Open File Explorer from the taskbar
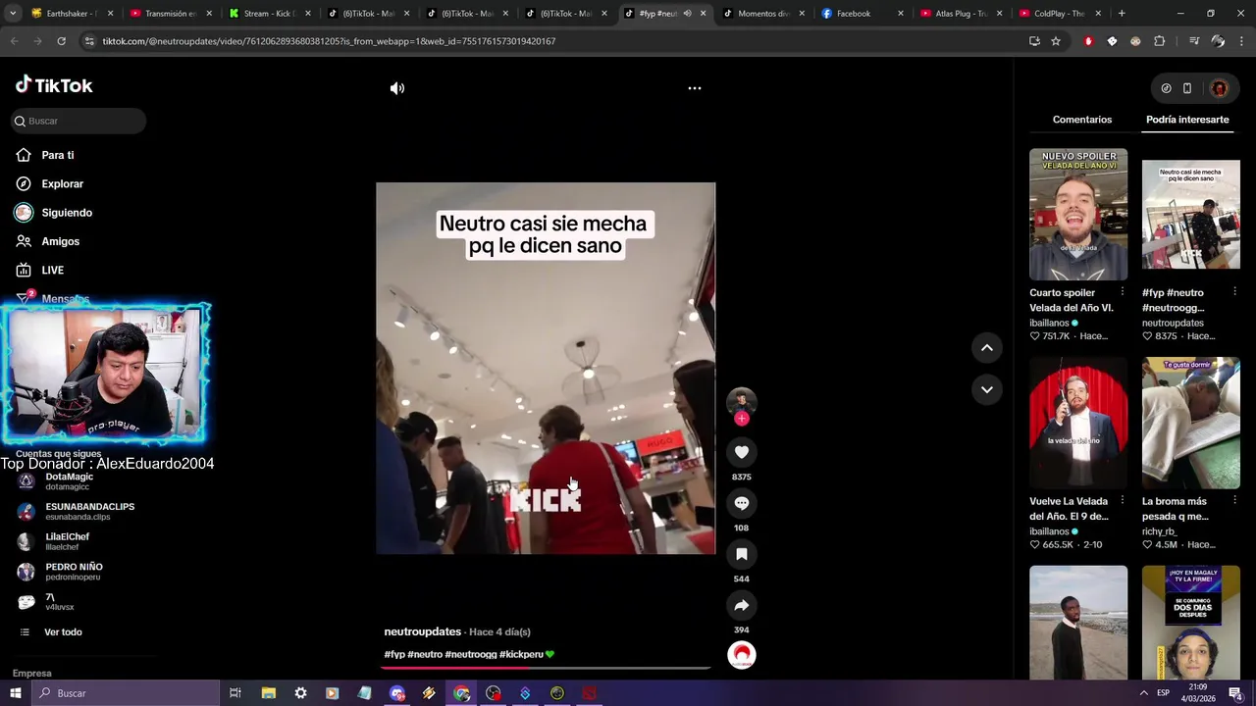 tap(268, 693)
